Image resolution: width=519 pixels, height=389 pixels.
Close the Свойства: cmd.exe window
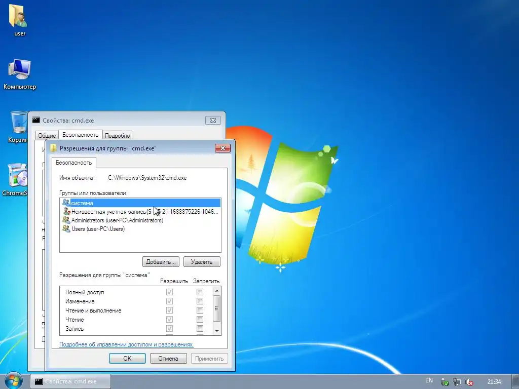213,121
